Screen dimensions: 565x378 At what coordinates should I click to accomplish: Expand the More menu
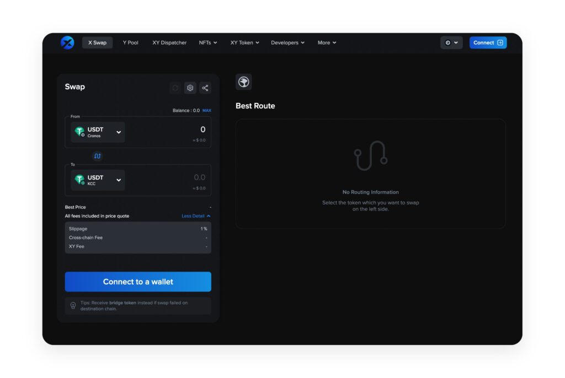pos(327,42)
